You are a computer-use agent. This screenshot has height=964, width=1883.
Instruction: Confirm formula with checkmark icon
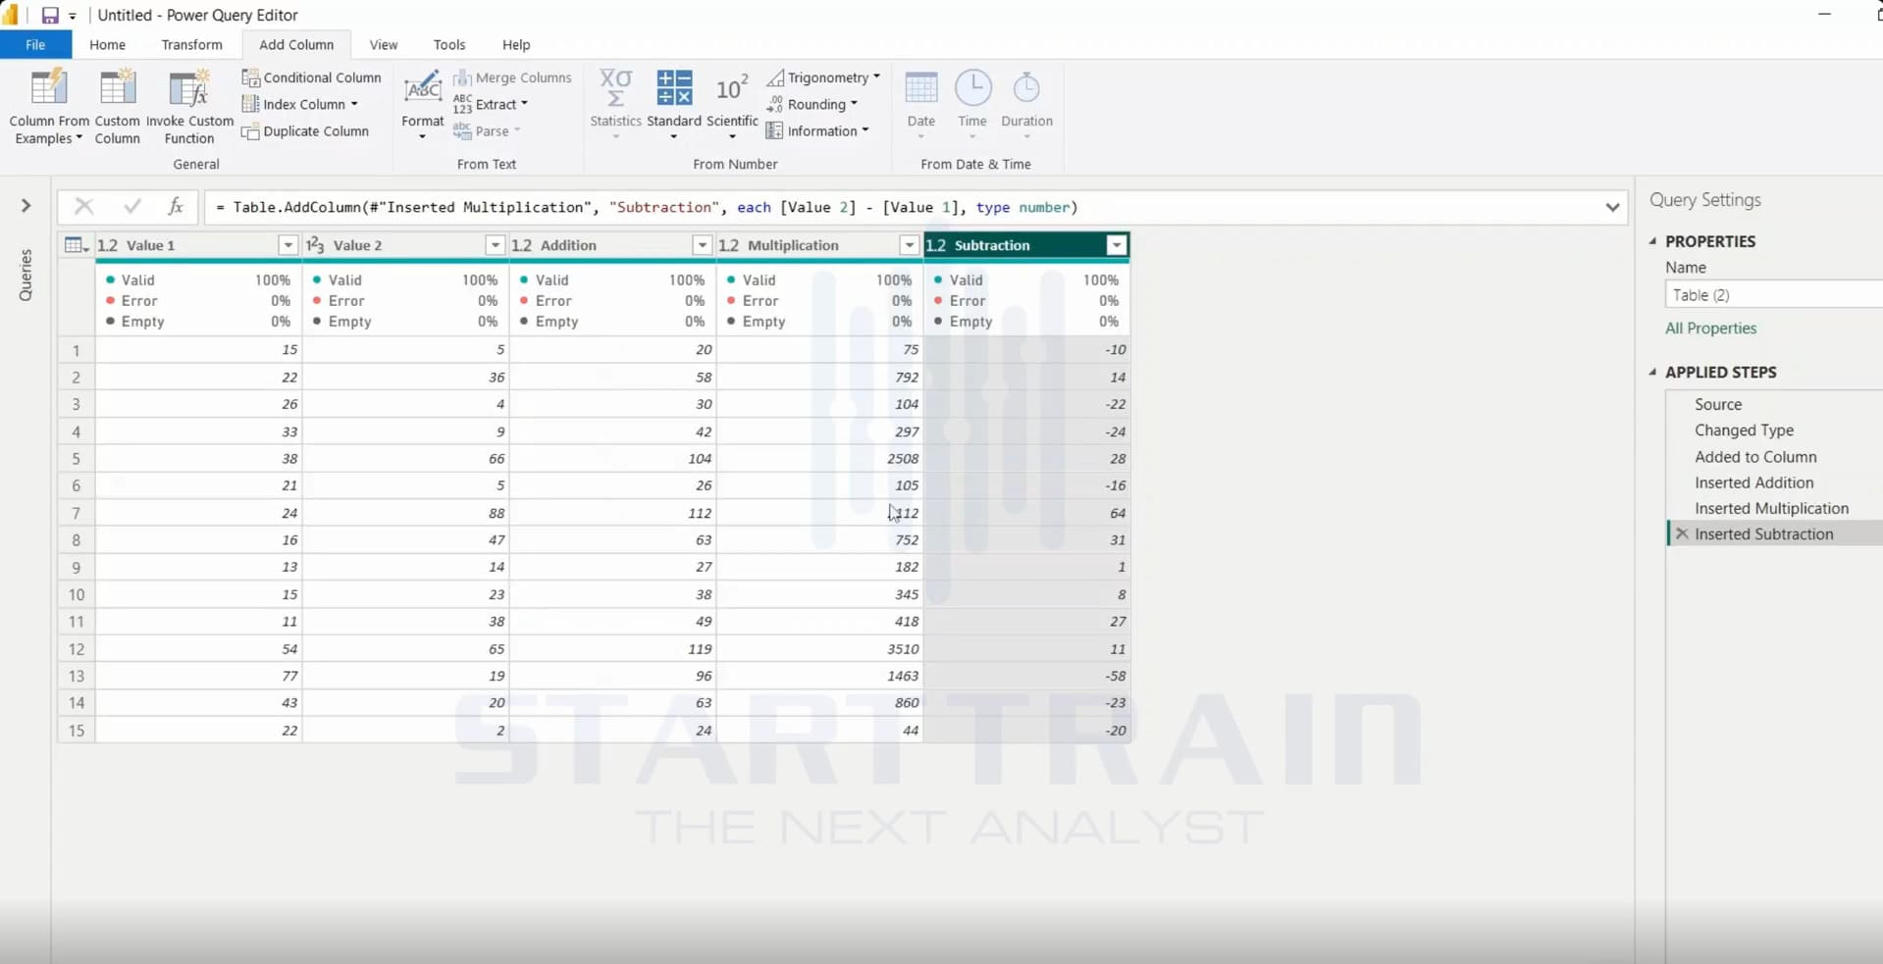point(131,207)
